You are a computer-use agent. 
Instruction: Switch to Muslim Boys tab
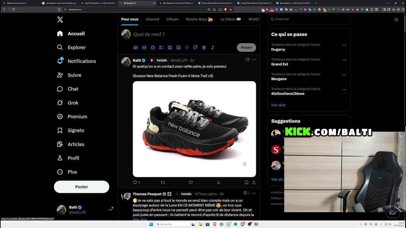[x=199, y=19]
